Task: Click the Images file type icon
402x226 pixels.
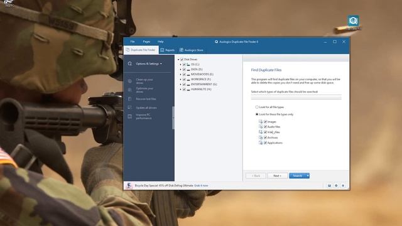Action: [261, 121]
